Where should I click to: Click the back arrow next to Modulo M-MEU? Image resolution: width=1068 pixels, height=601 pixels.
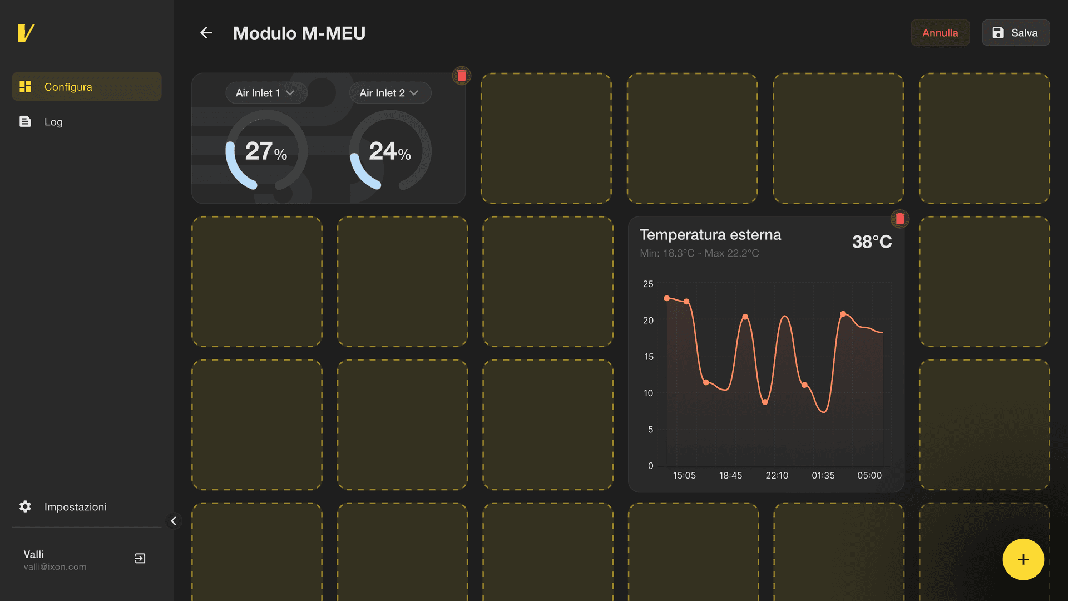pos(206,33)
